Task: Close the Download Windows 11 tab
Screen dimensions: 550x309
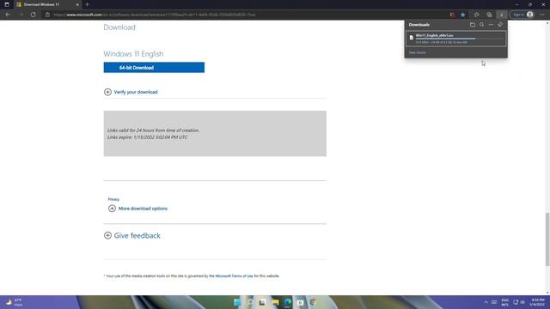Action: pyautogui.click(x=77, y=4)
